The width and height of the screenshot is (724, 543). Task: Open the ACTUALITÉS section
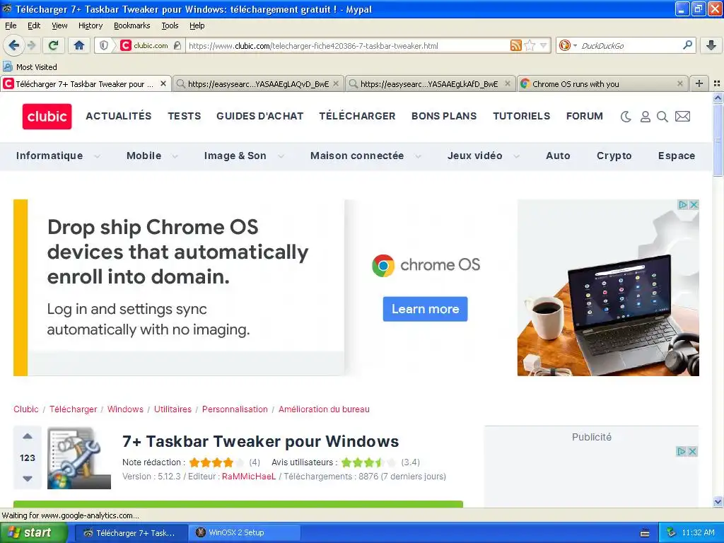tap(119, 116)
